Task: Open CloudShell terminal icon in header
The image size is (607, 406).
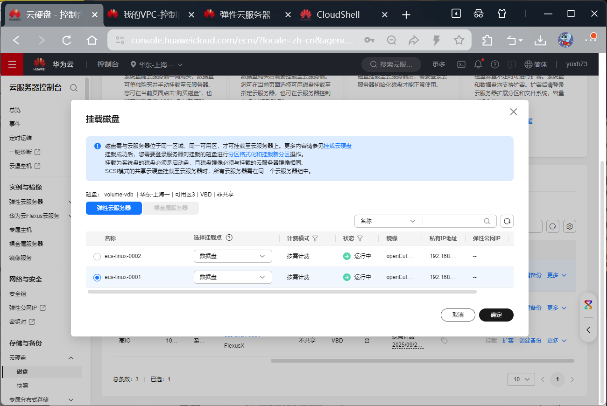Action: click(461, 64)
